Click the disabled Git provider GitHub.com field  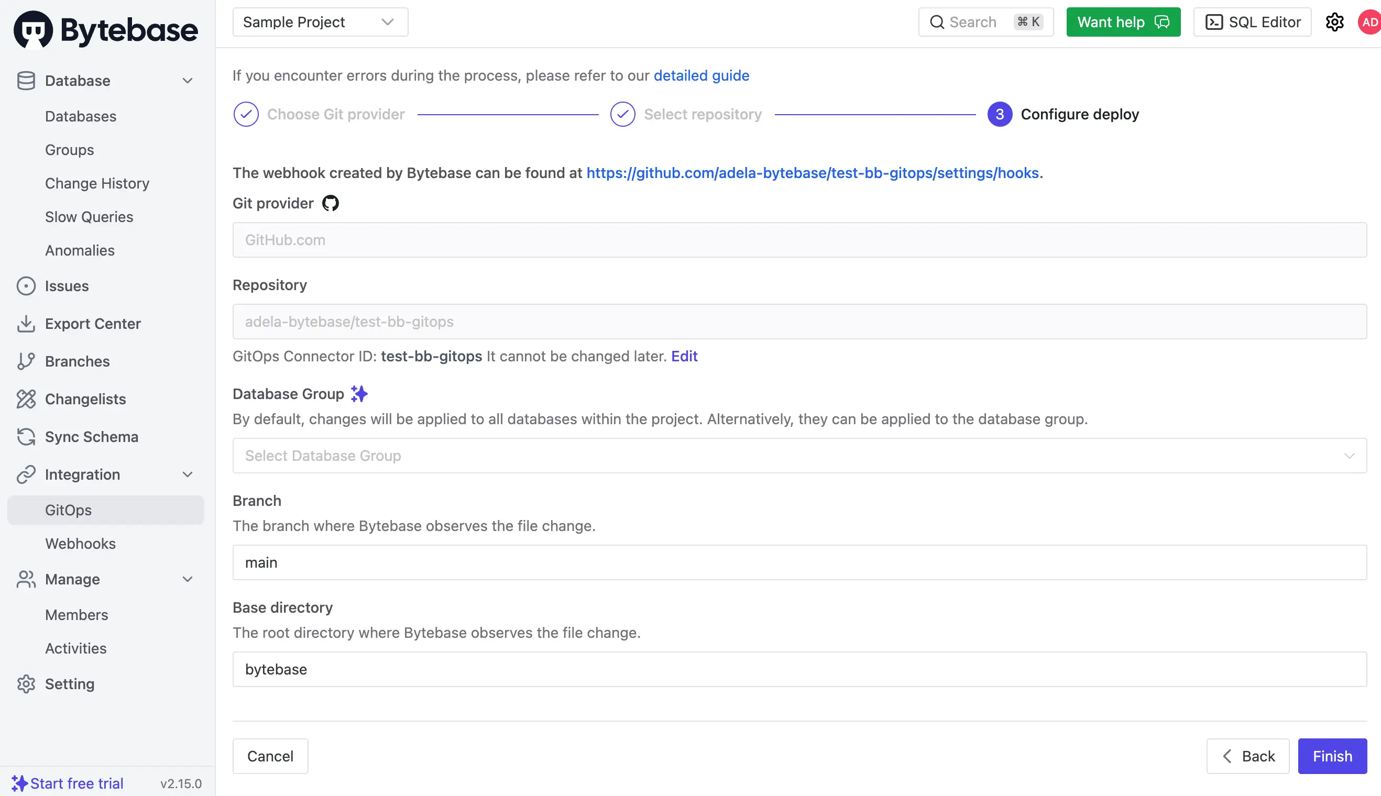[799, 239]
